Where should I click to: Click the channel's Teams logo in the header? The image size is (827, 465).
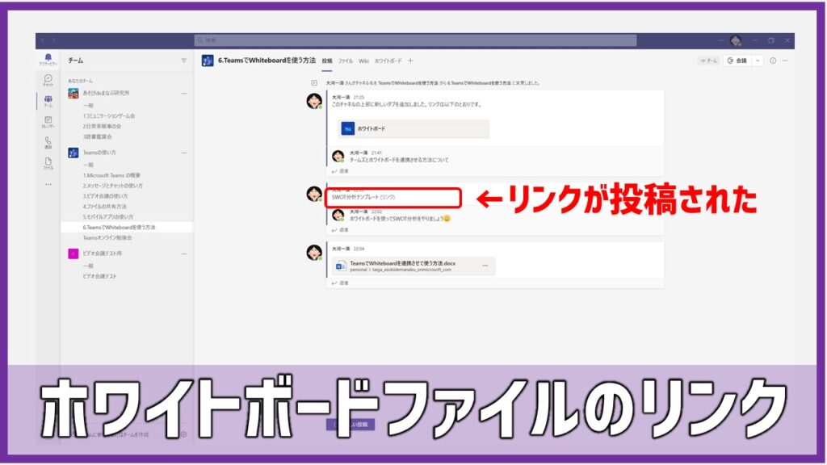(208, 61)
